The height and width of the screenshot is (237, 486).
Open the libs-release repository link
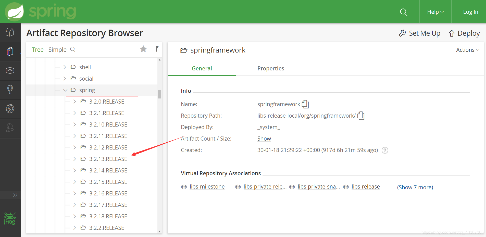[366, 186]
